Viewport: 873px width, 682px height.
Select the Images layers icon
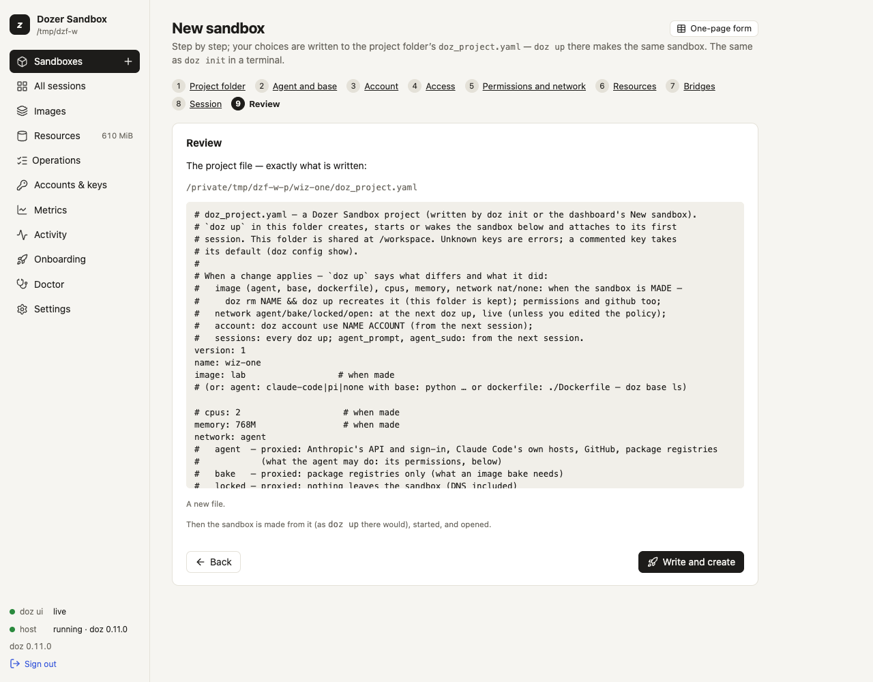point(22,111)
